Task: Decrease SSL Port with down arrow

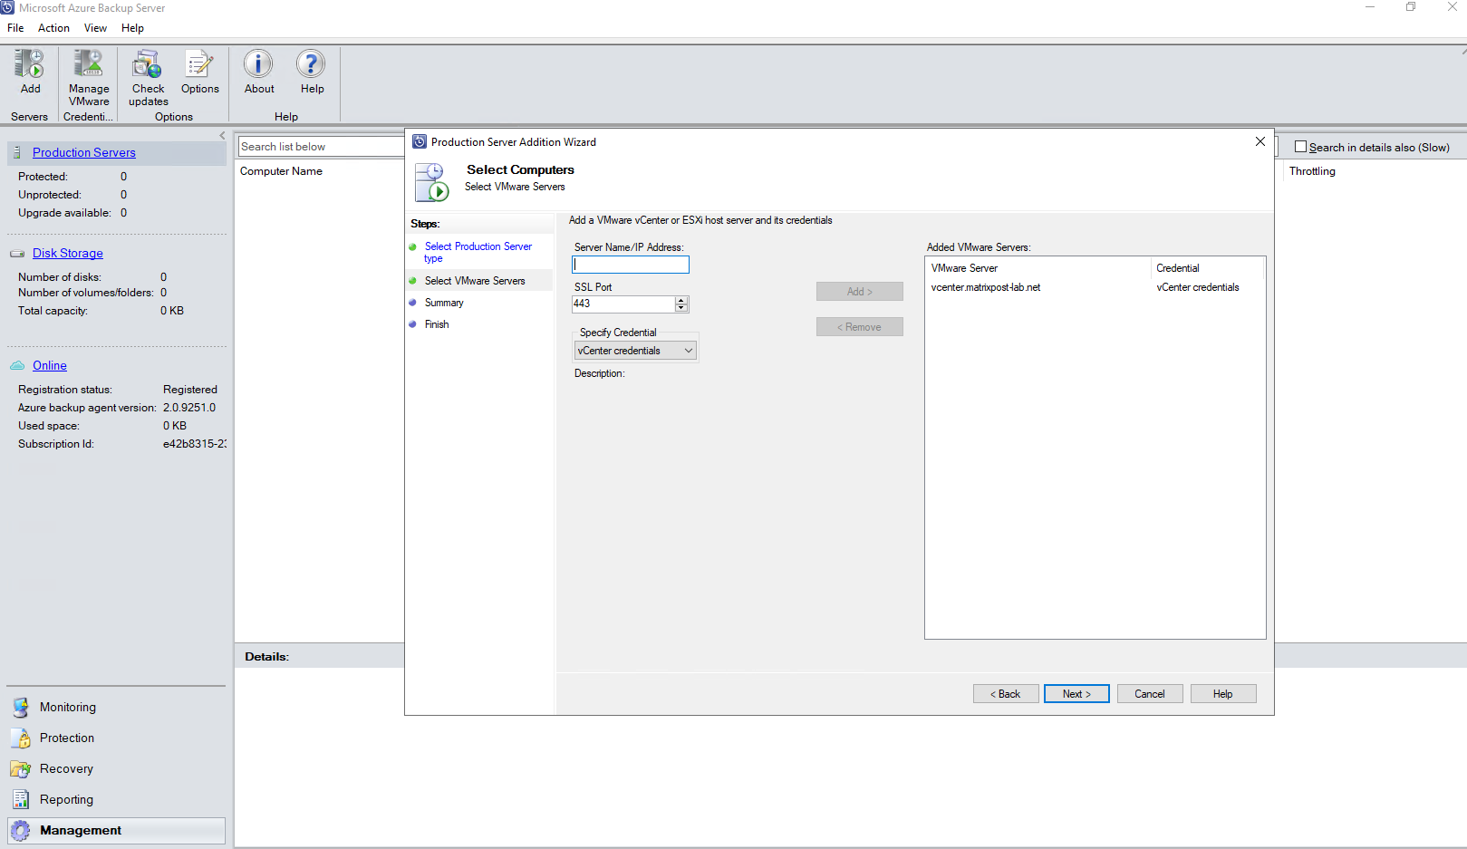Action: [681, 308]
